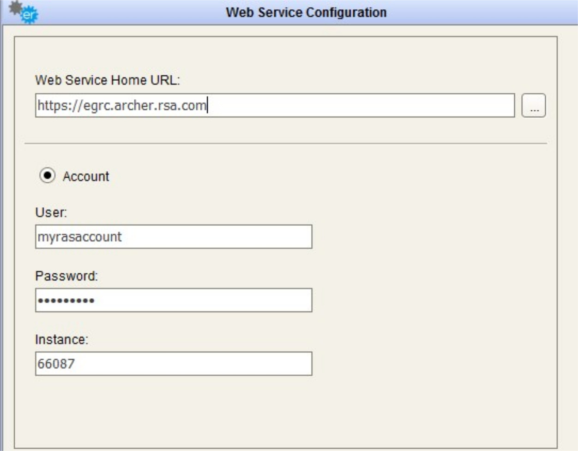Click the Account option label text
The image size is (578, 451).
click(x=86, y=176)
